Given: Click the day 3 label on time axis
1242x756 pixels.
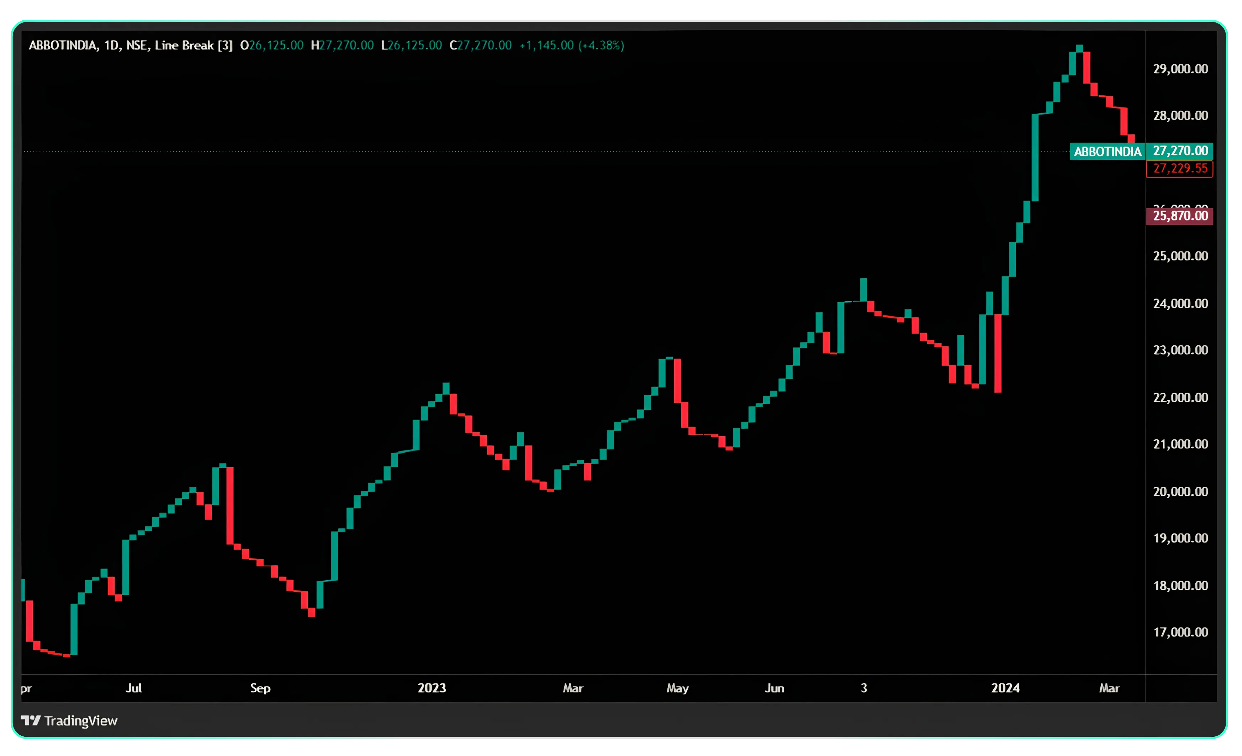Looking at the screenshot, I should point(863,688).
